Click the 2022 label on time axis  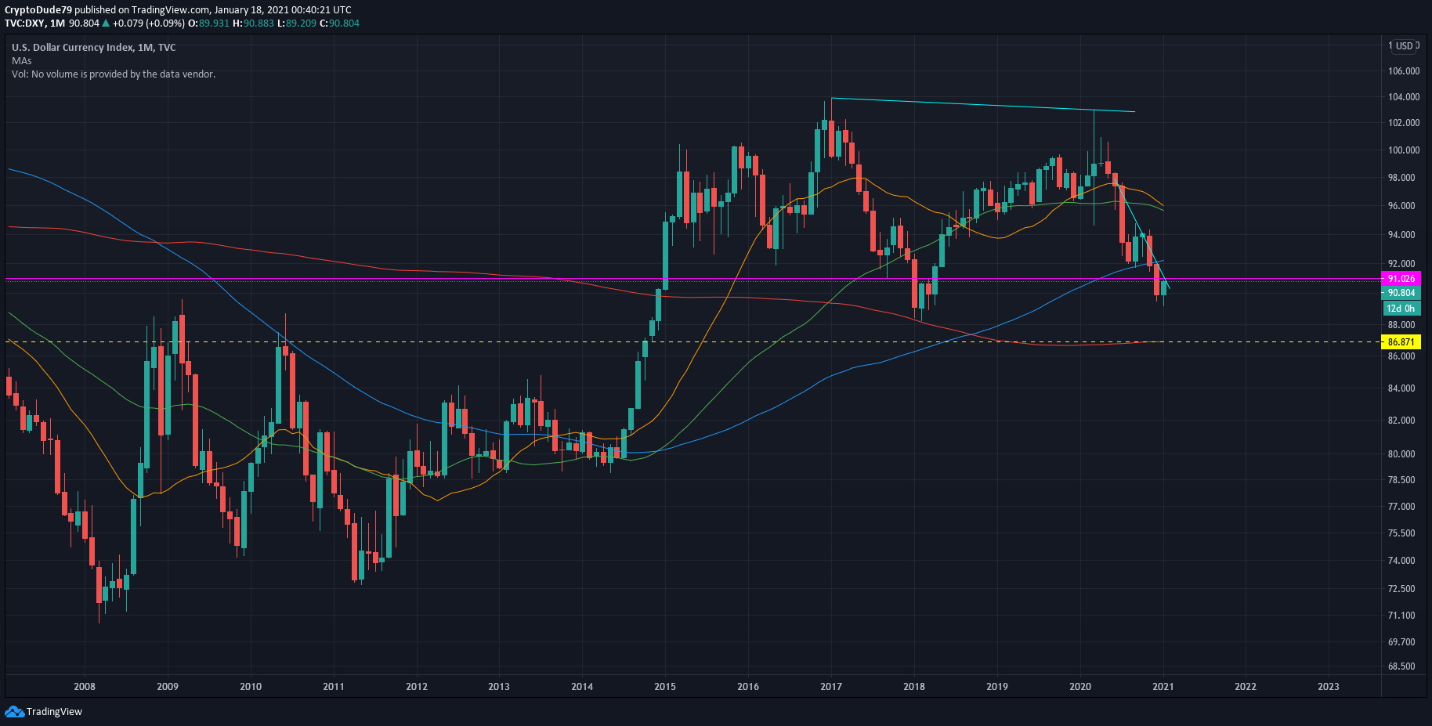[1246, 687]
